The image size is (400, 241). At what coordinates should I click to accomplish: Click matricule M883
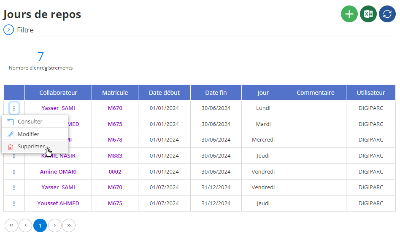tap(115, 155)
